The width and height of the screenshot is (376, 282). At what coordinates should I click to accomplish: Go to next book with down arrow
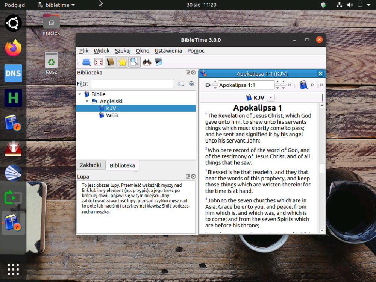point(215,87)
